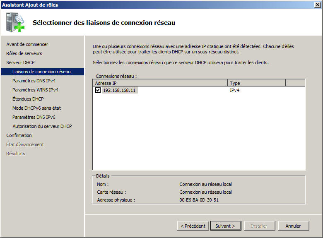Go to Autorisation du serveur DHCP

pos(42,126)
